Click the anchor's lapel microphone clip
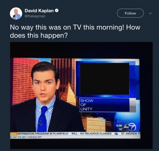 coord(40,123)
